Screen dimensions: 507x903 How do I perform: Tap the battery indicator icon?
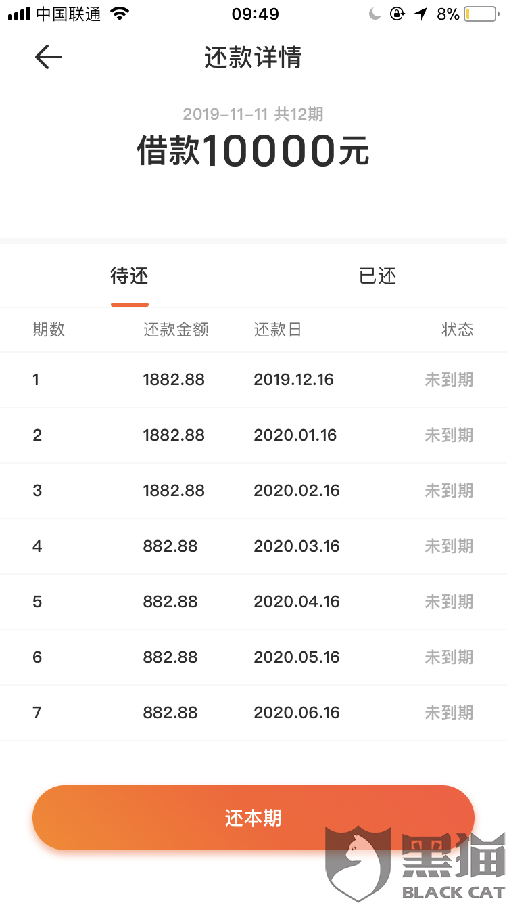coord(480,14)
